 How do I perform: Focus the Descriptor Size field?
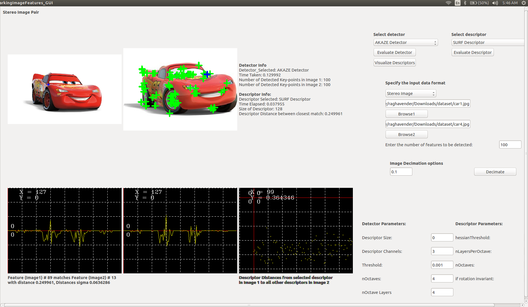[442, 238]
